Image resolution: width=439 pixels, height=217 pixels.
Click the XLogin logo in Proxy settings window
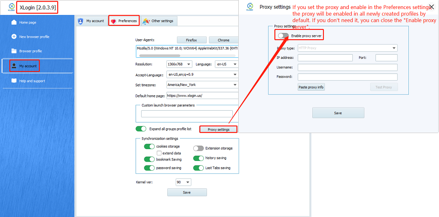click(250, 7)
